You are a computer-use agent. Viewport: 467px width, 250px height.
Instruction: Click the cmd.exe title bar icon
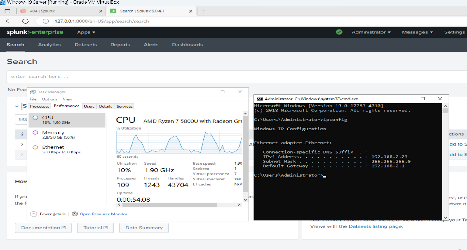coord(260,99)
